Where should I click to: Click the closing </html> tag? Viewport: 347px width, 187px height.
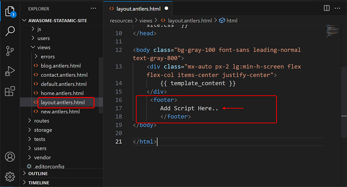(144, 142)
